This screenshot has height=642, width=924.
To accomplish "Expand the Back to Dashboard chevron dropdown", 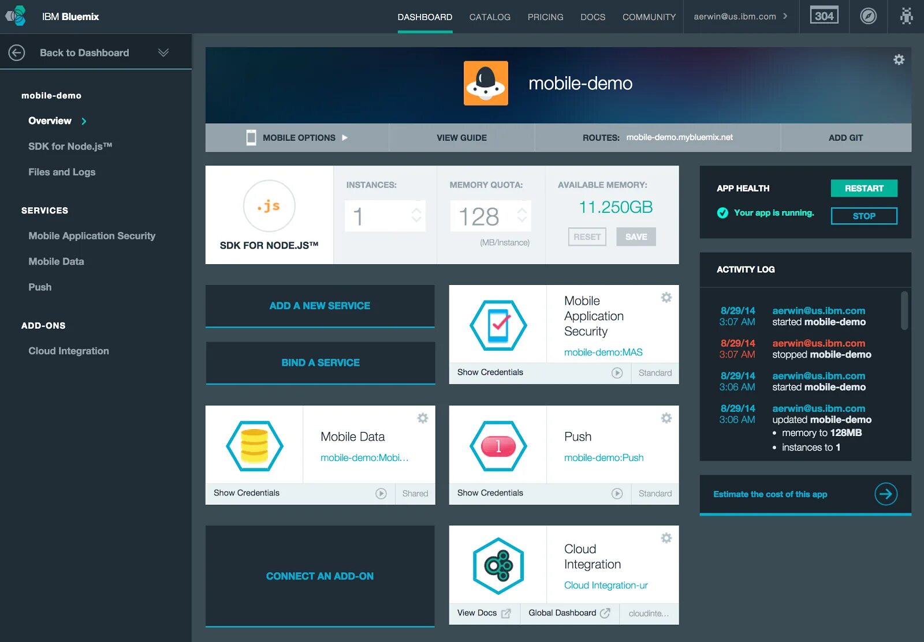I will (x=163, y=52).
